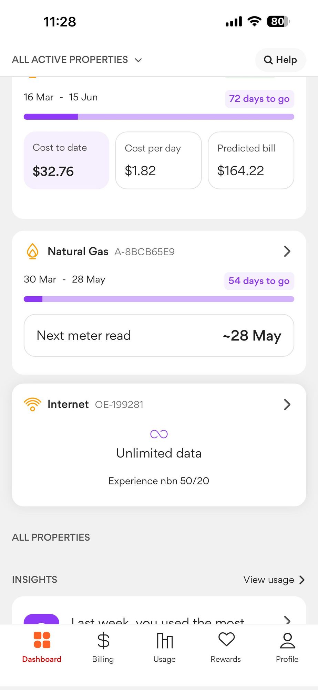Tap the Internet wifi icon

click(32, 404)
